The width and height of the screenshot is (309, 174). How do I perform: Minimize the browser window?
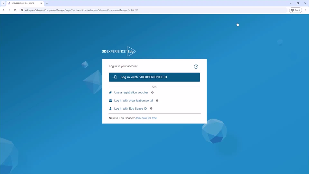click(290, 3)
